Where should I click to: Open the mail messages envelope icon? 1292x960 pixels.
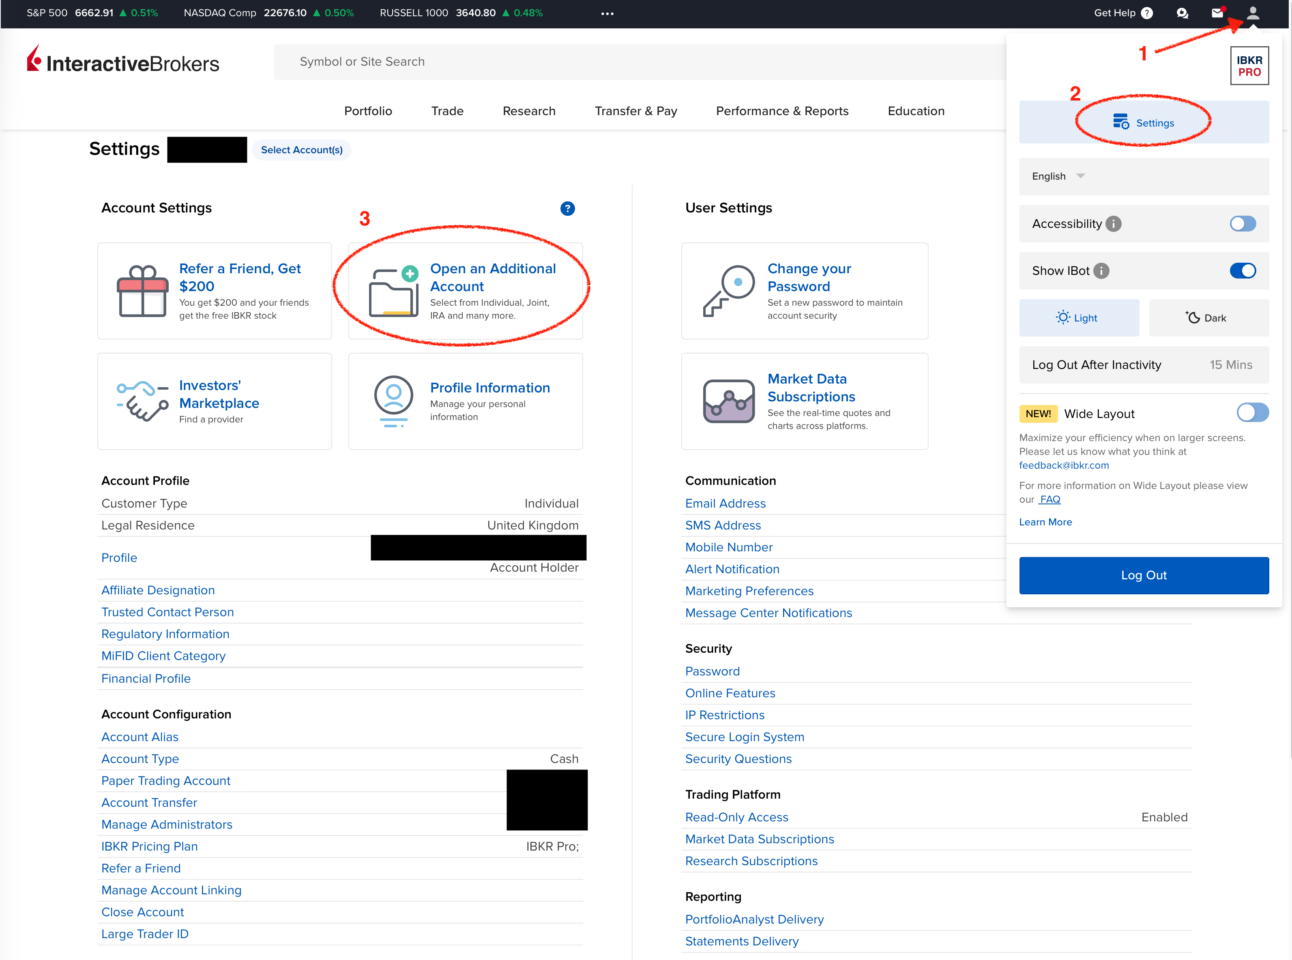[x=1217, y=13]
